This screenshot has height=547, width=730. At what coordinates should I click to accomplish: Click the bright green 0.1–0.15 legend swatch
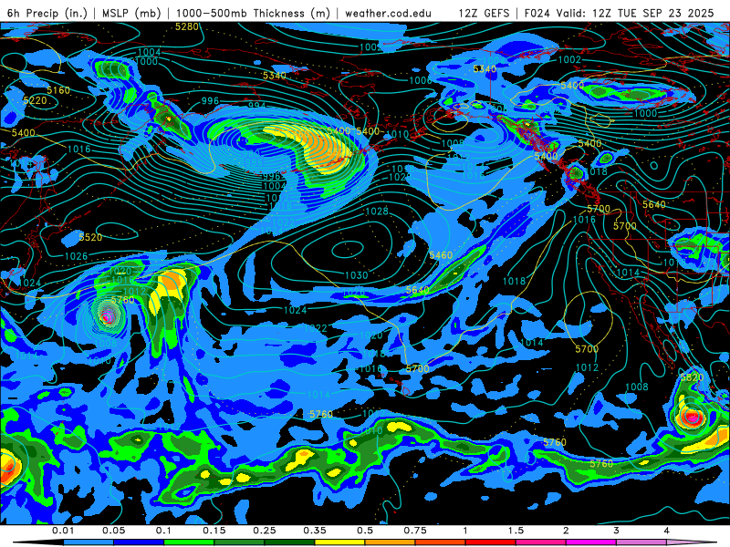[x=189, y=542]
